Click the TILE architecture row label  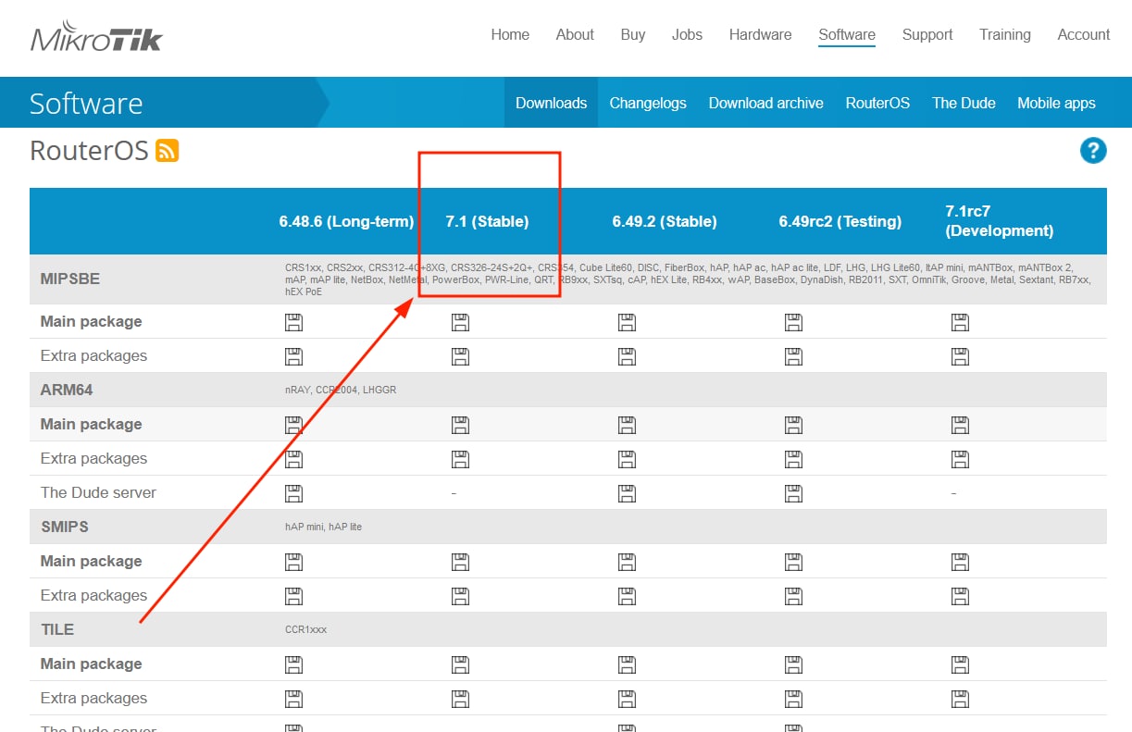pos(57,629)
